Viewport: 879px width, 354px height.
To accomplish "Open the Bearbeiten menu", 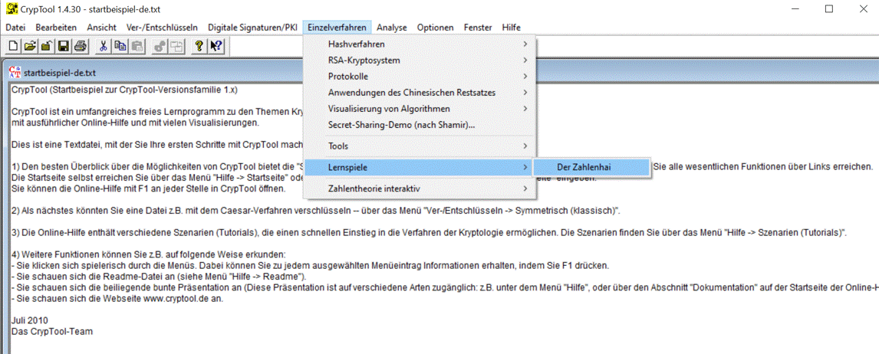I will point(56,27).
